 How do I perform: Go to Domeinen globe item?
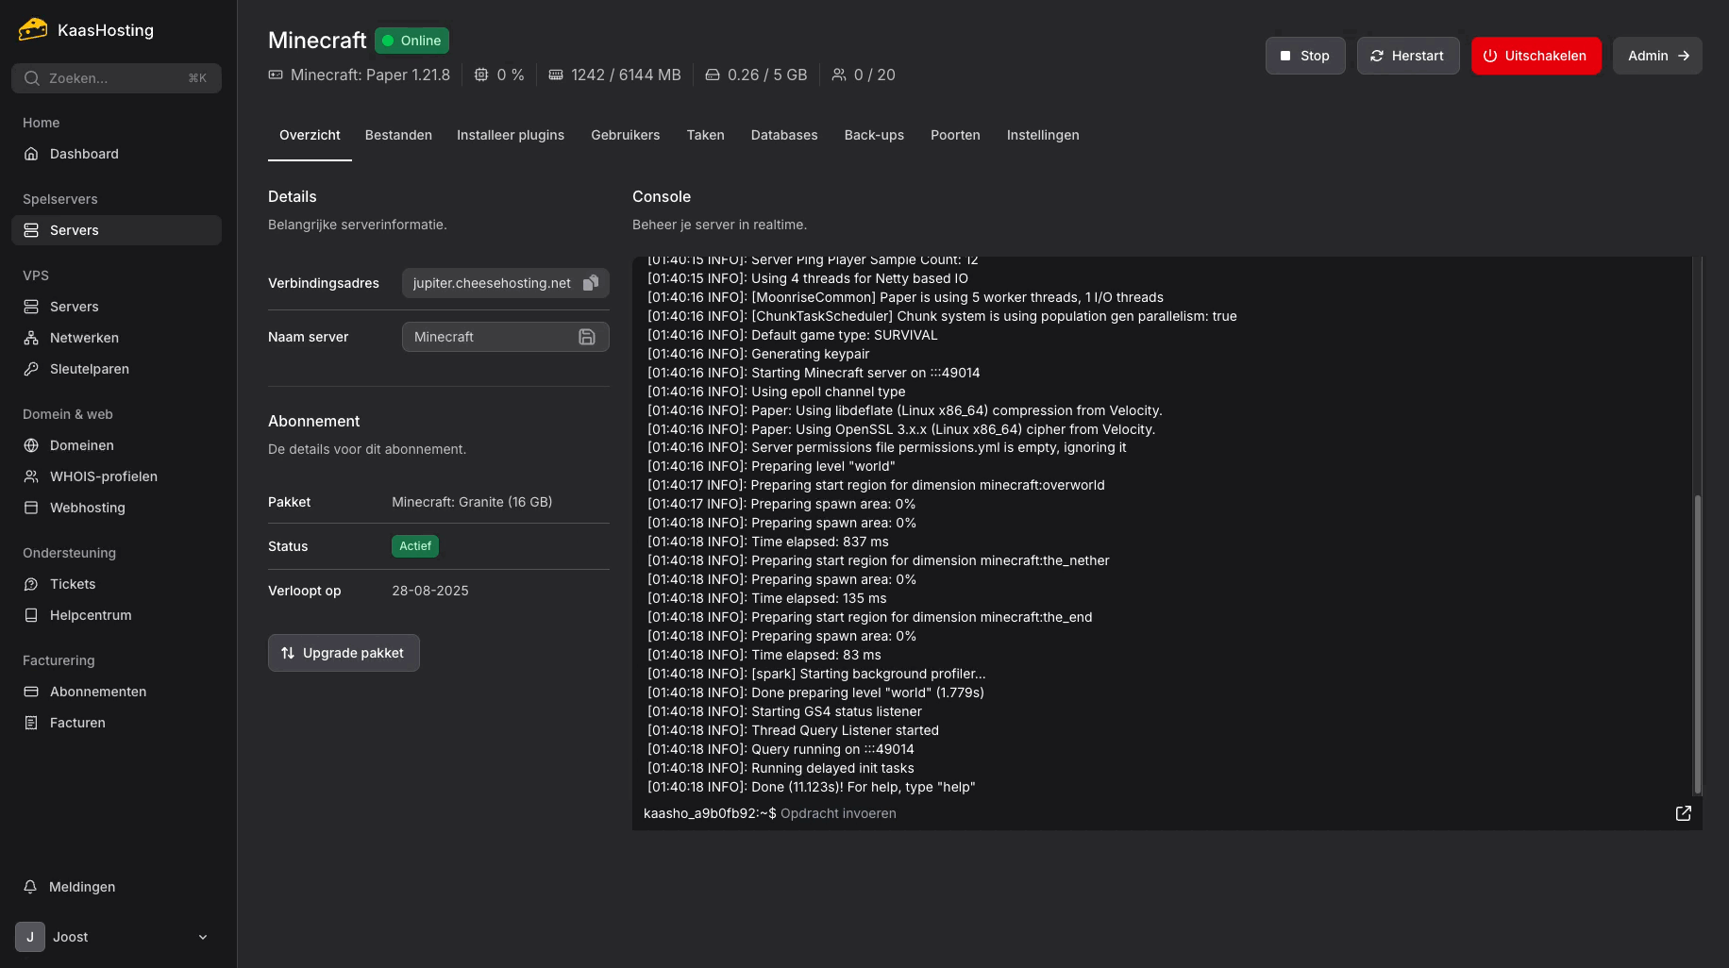[81, 445]
